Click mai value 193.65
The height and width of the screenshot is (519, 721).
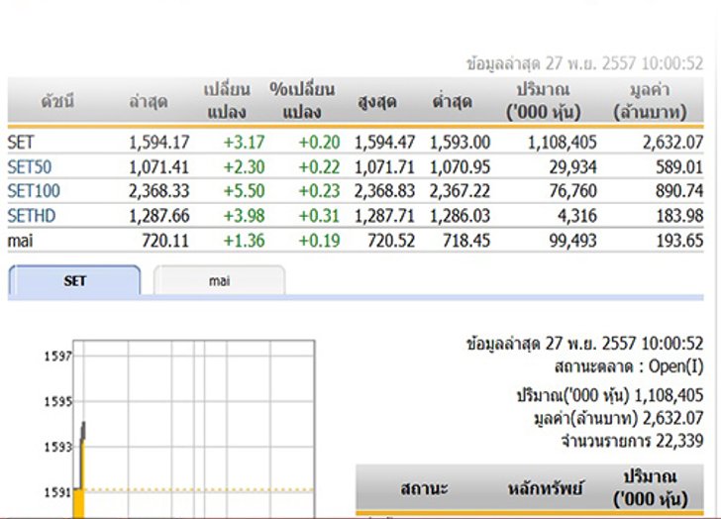[x=679, y=241]
